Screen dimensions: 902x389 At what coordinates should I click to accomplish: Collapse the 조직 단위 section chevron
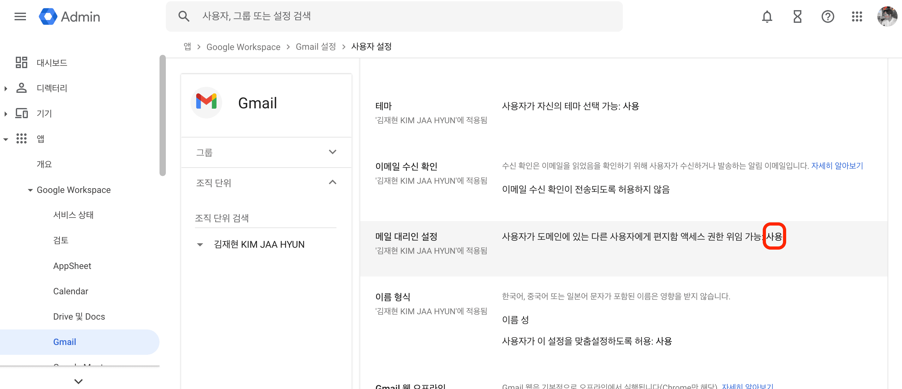tap(333, 182)
